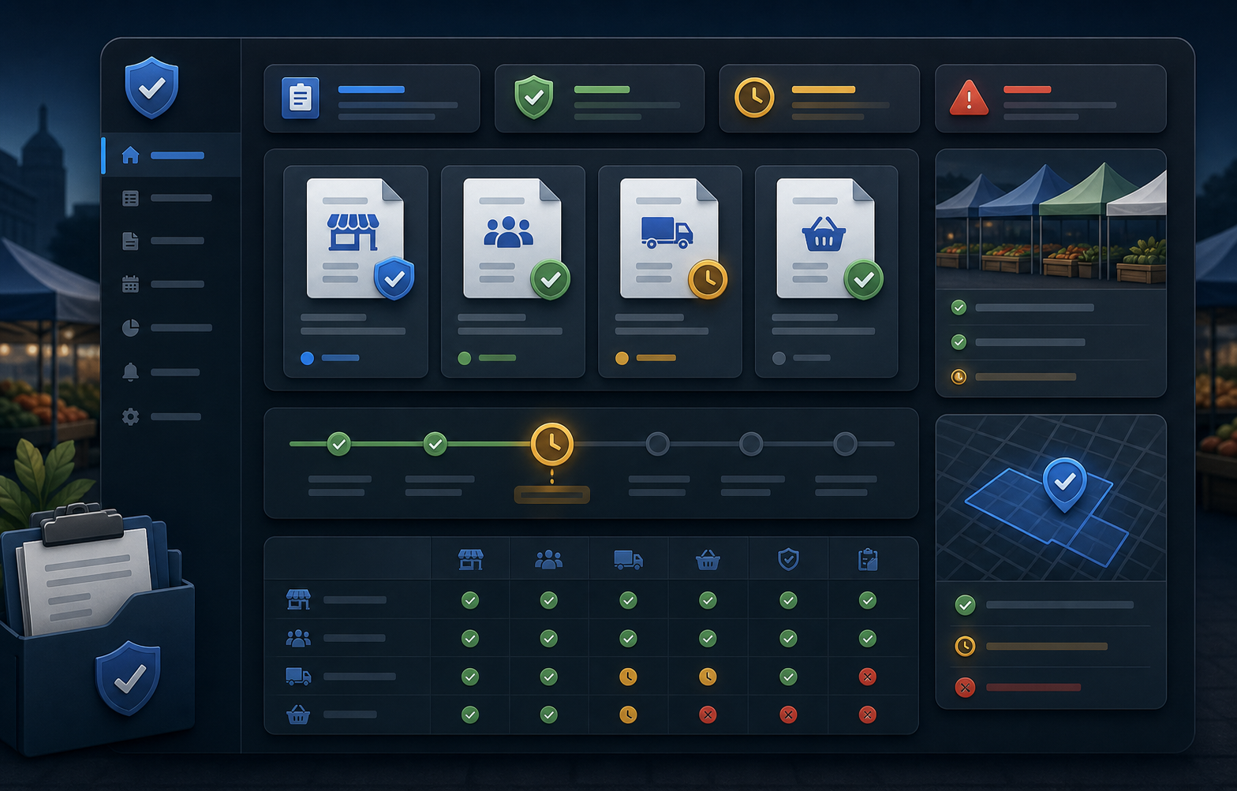Toggle the truck row red X in clipboard column
This screenshot has width=1237, height=791.
[x=868, y=677]
